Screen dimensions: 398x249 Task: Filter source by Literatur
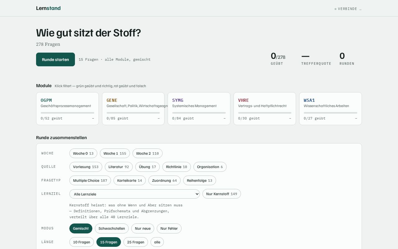click(119, 167)
